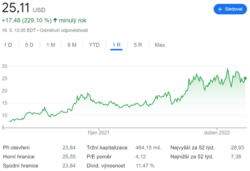
Task: Click the green dot at chart end
Action: click(245, 78)
